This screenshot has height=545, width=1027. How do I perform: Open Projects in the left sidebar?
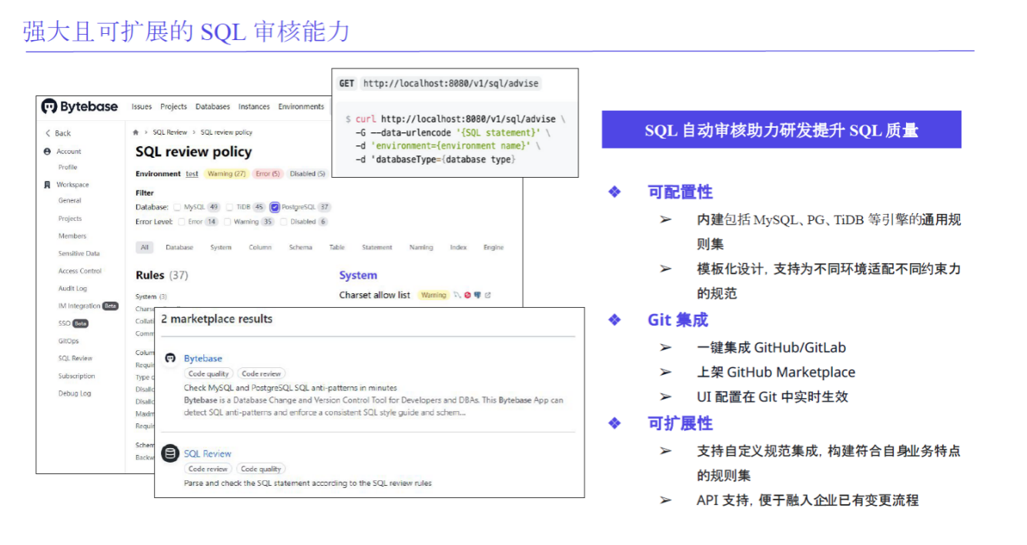point(70,219)
